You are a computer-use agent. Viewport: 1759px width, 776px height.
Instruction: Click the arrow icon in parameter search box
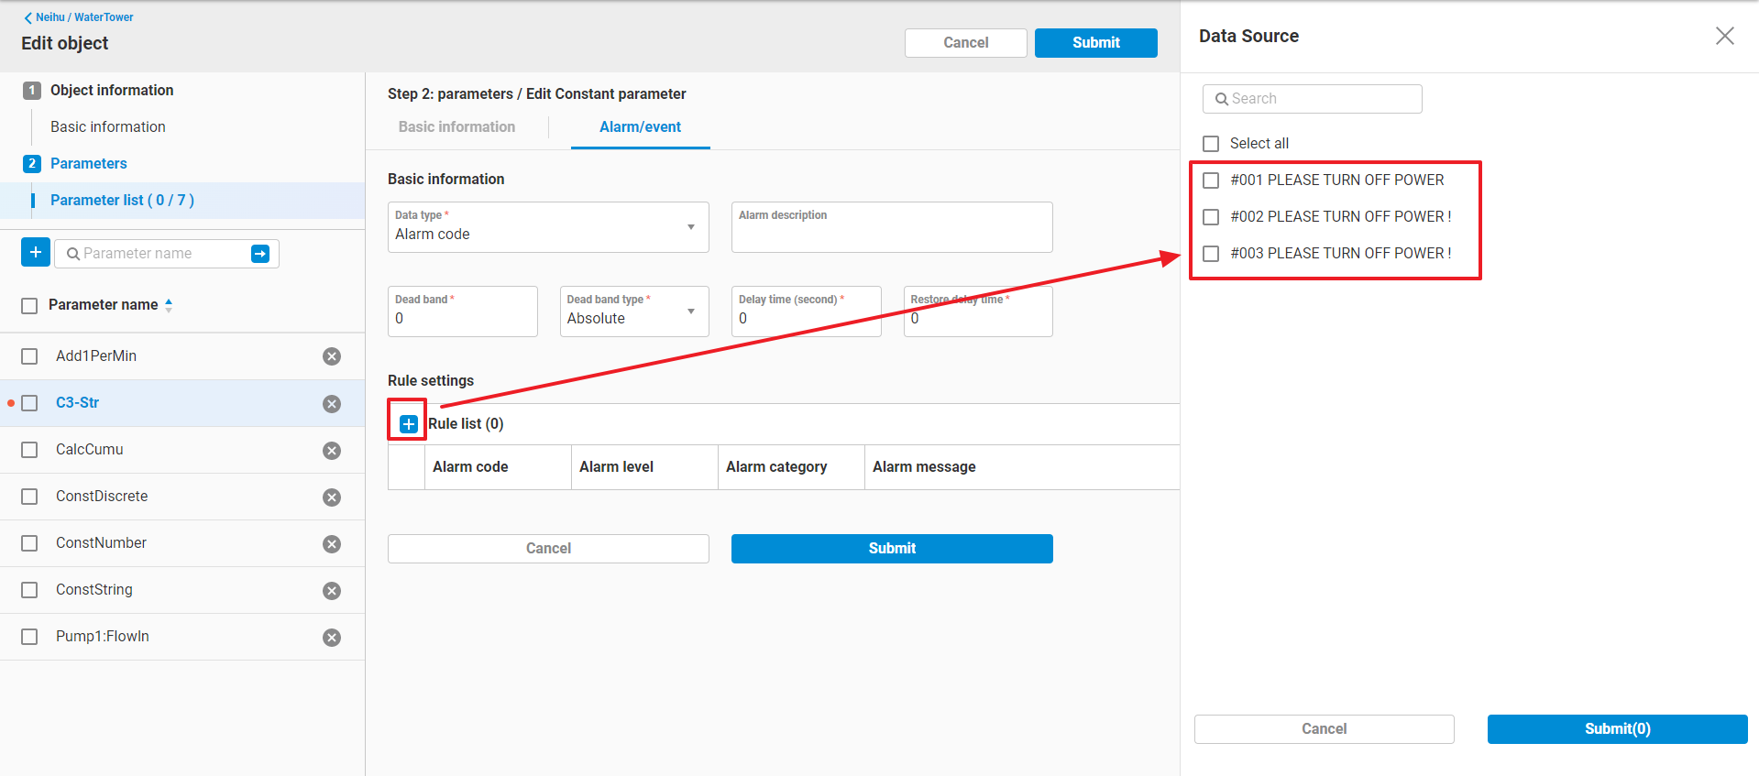[260, 254]
